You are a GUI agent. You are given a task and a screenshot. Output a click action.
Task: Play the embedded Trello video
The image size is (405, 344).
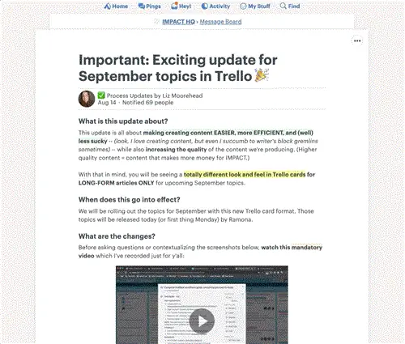pos(202,321)
